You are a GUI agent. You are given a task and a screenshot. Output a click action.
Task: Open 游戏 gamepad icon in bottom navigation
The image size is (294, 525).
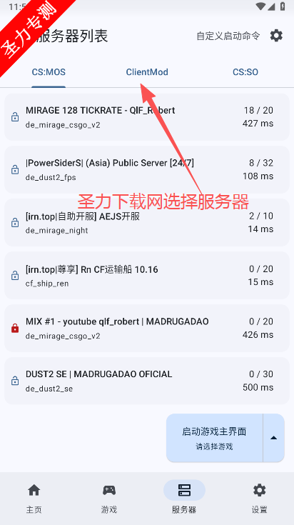click(109, 490)
